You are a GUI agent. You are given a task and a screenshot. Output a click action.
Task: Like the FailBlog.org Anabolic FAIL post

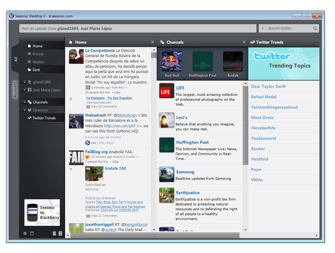tap(115, 161)
